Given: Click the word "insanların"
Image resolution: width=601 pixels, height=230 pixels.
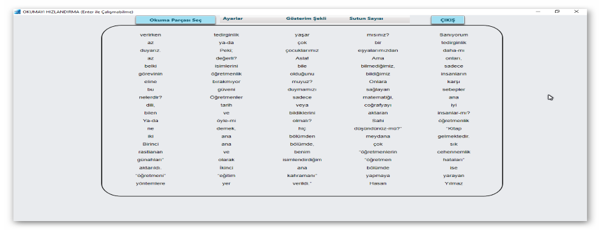Looking at the screenshot, I should (454, 74).
